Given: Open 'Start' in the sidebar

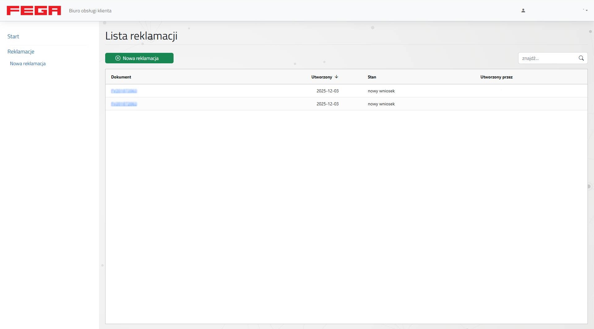Looking at the screenshot, I should tap(13, 36).
